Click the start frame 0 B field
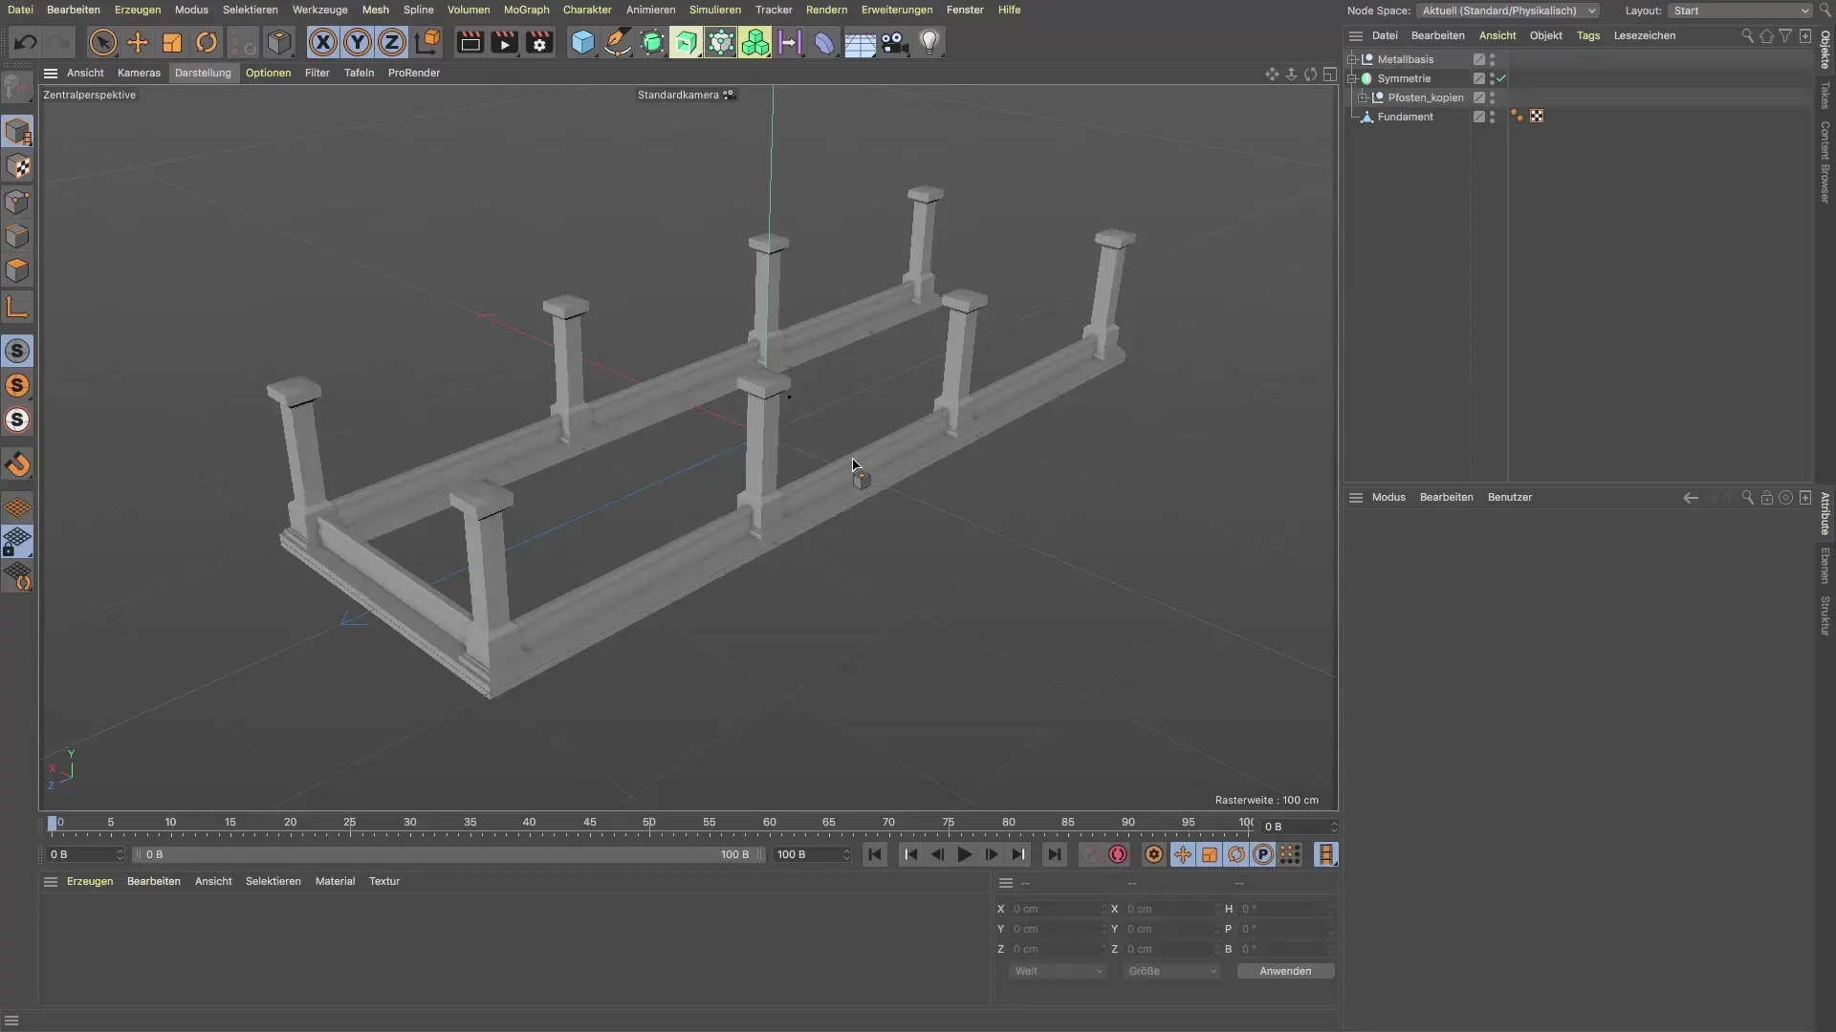 (x=85, y=854)
